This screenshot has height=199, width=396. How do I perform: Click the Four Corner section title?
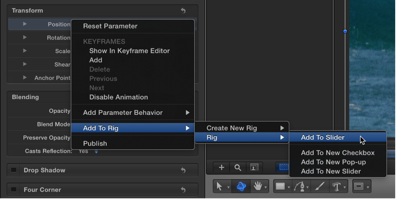(42, 190)
